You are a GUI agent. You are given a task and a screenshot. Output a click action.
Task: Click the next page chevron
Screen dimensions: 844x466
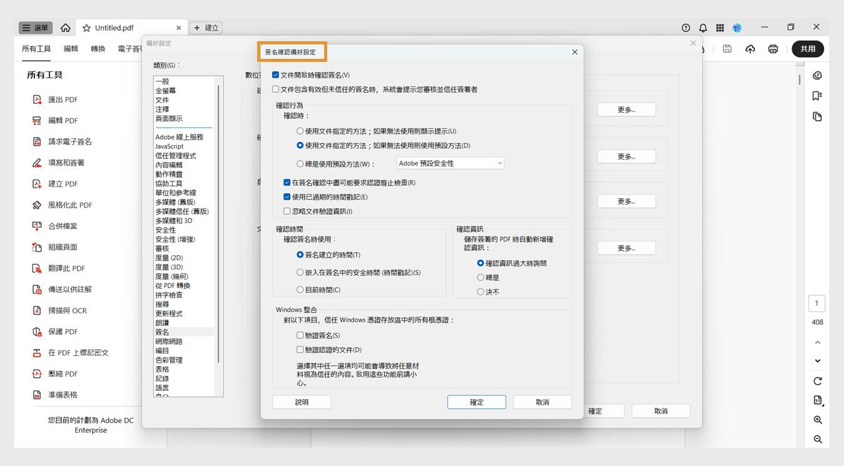tap(817, 361)
